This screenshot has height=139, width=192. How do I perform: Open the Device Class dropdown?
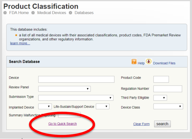[x=168, y=106]
